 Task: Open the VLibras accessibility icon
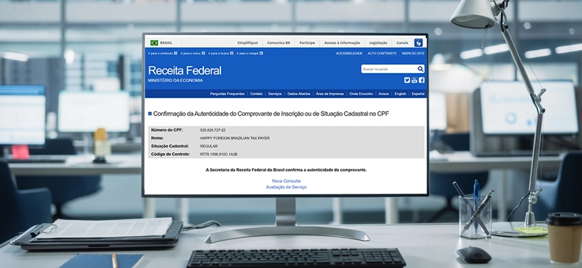pyautogui.click(x=418, y=42)
